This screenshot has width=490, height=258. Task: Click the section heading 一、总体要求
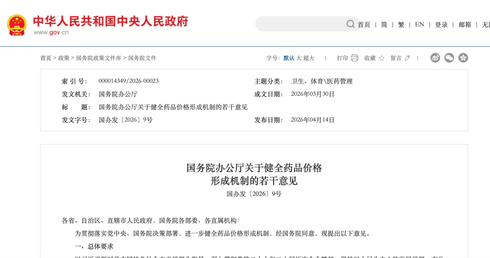[x=94, y=246]
